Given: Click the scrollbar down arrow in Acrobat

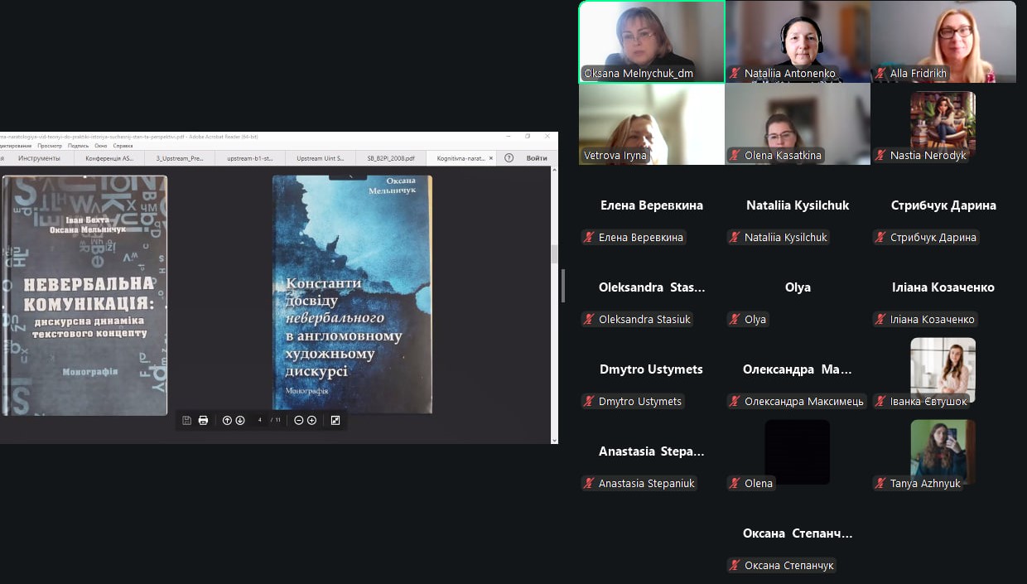Looking at the screenshot, I should [554, 439].
